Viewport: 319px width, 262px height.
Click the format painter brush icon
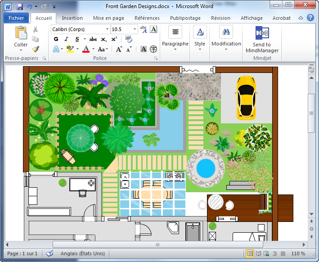(x=36, y=49)
